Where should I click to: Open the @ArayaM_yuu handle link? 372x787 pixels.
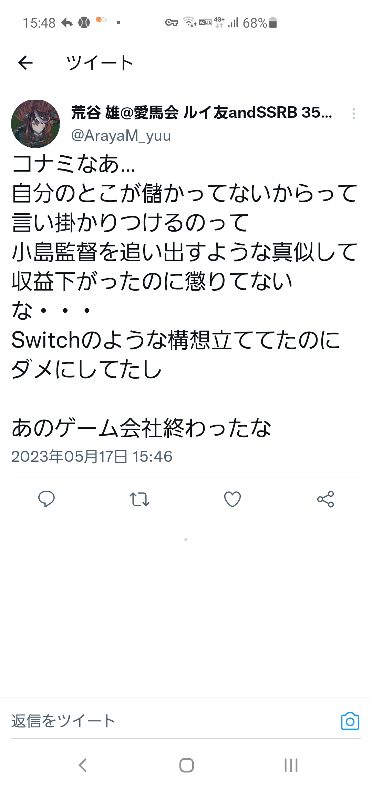coord(121,136)
